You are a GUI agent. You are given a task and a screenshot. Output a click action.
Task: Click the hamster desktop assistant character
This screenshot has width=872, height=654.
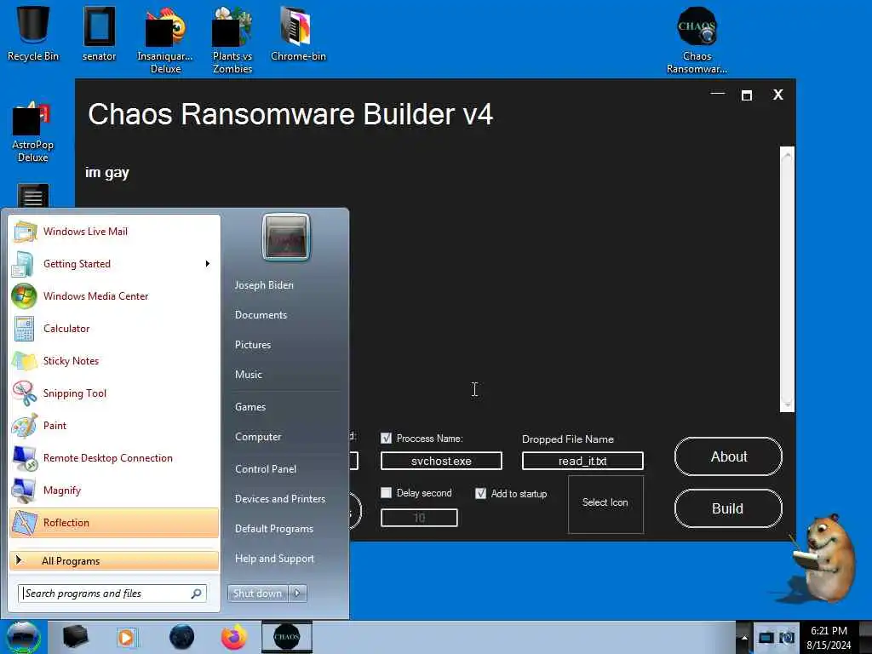(822, 559)
